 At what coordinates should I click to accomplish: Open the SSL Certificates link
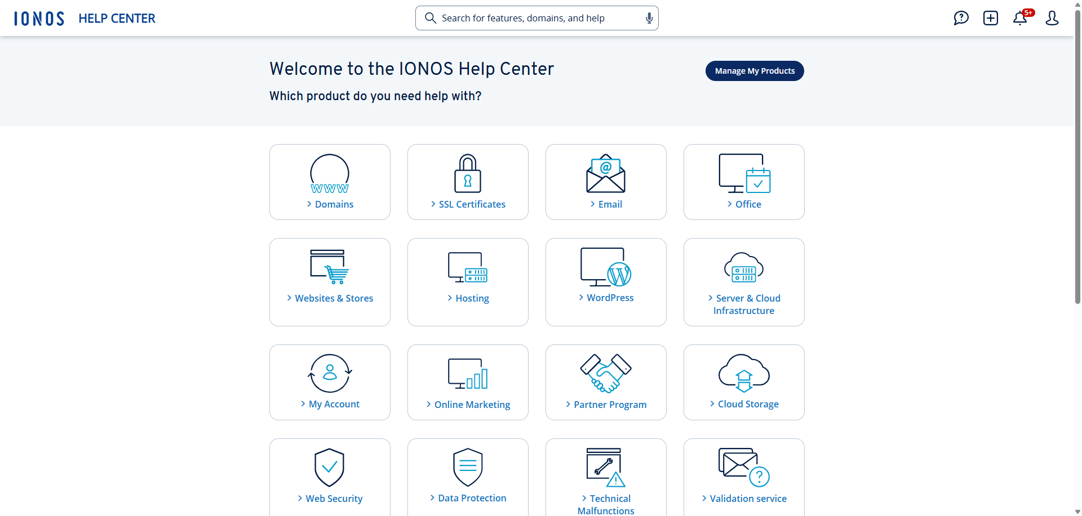pyautogui.click(x=468, y=204)
